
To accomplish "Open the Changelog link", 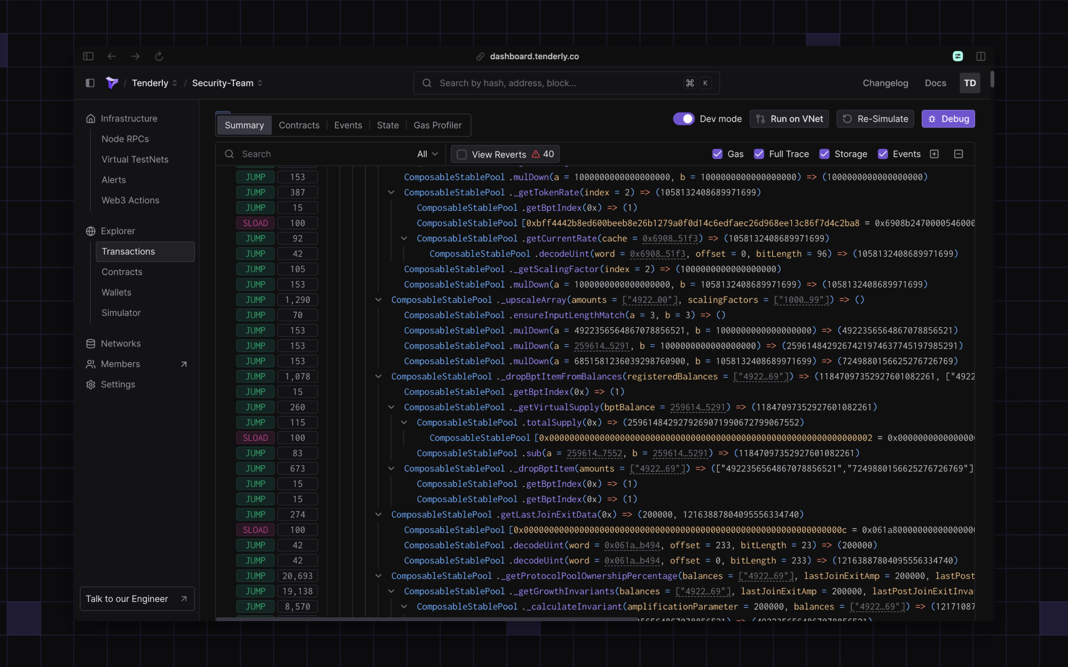I will [885, 83].
